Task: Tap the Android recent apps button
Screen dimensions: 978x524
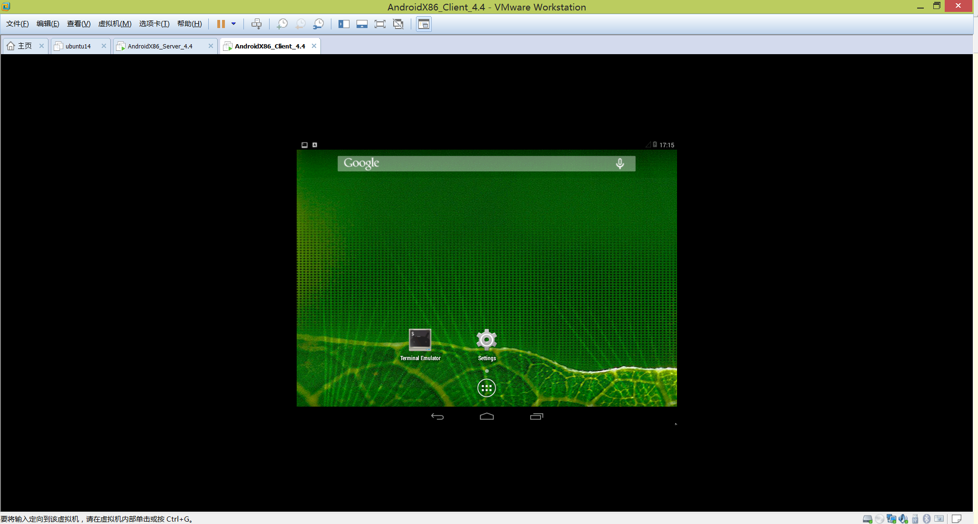Action: tap(536, 417)
